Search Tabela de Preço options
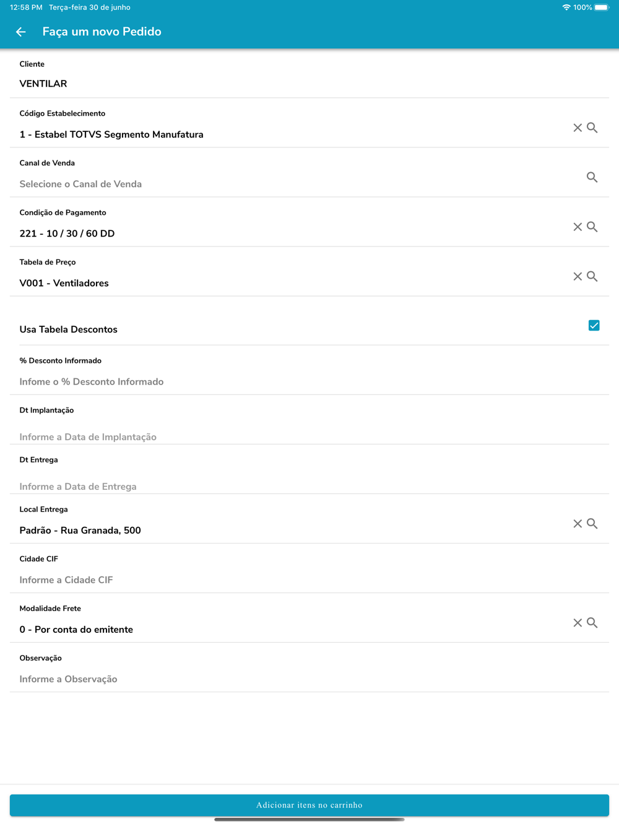 click(x=592, y=276)
